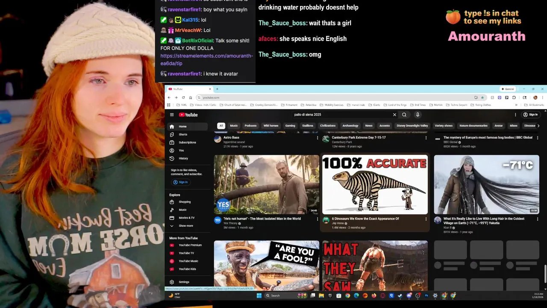Open options for the 6 Dinosaurs video
The width and height of the screenshot is (547, 308).
point(426,219)
